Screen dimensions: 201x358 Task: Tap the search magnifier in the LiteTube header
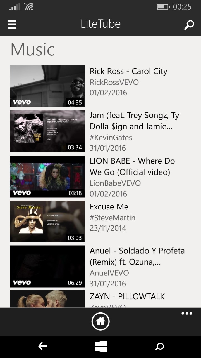(189, 25)
